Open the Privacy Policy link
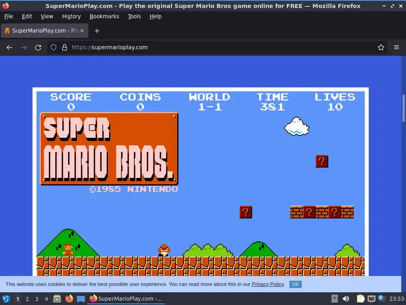This screenshot has width=406, height=305. (x=268, y=284)
